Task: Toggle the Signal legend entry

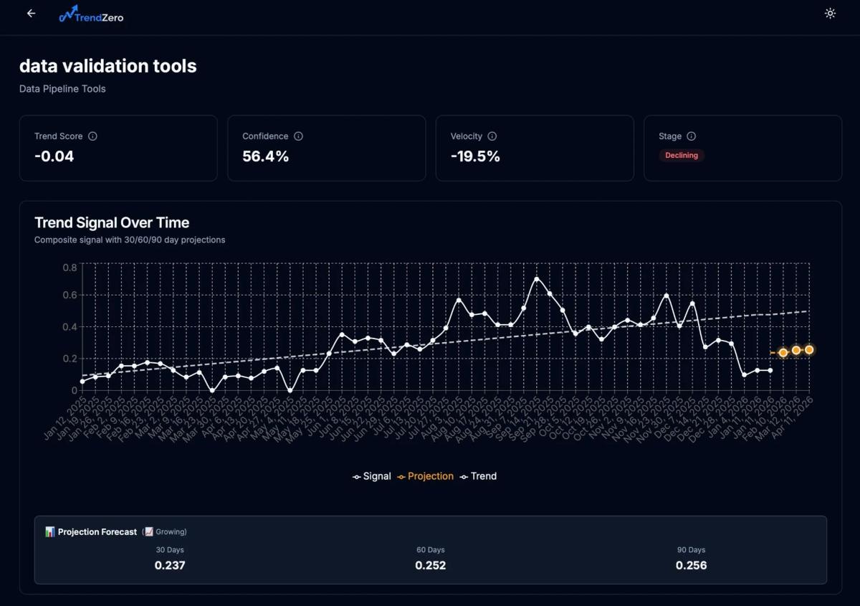Action: point(372,476)
